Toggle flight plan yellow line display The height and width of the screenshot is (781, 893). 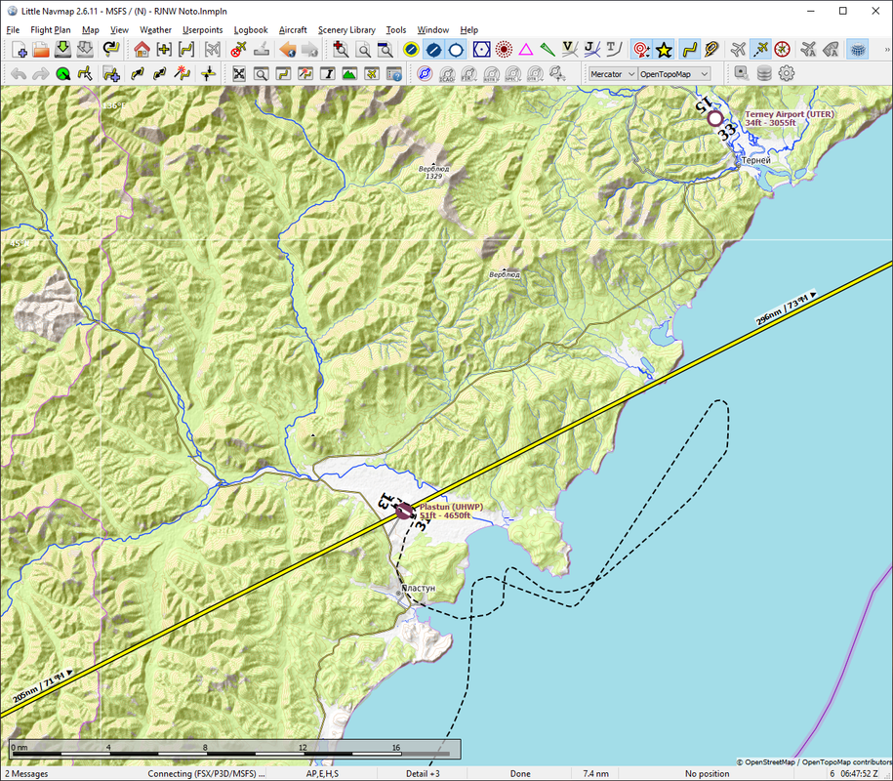690,50
